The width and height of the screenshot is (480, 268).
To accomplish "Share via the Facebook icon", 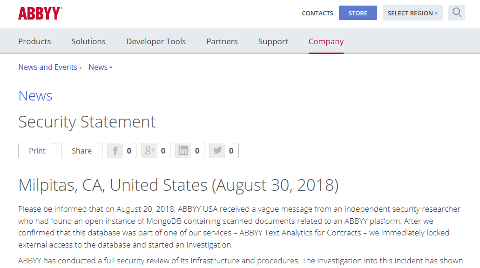I will [115, 151].
